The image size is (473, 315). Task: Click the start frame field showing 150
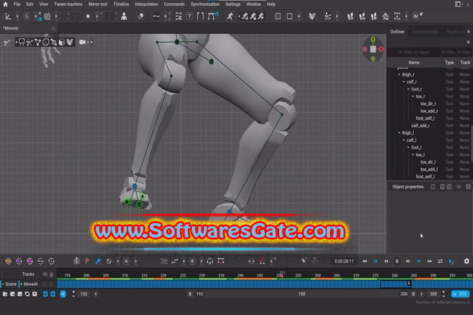tap(83, 294)
